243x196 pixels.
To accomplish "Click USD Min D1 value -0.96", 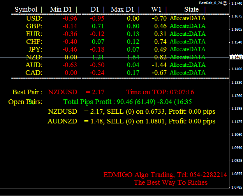I will point(70,18).
